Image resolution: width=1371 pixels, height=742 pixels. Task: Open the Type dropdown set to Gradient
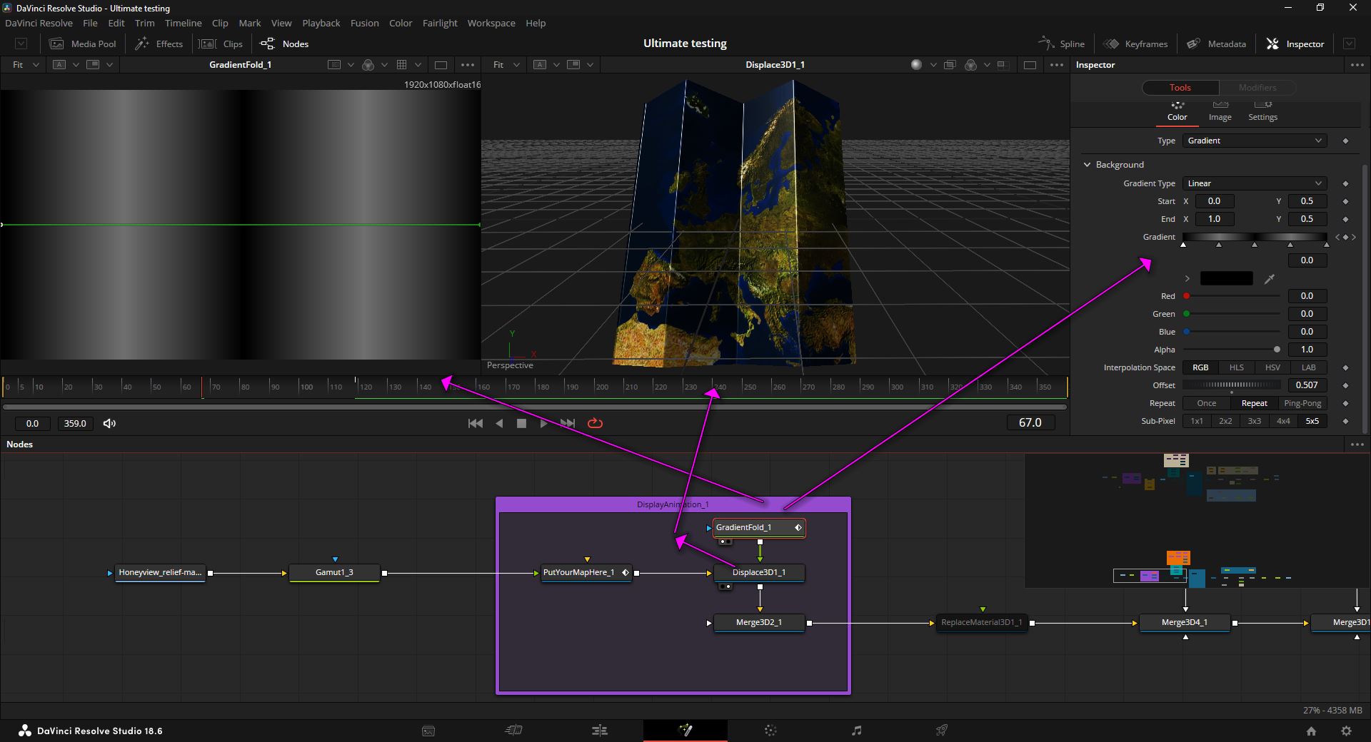click(1255, 141)
